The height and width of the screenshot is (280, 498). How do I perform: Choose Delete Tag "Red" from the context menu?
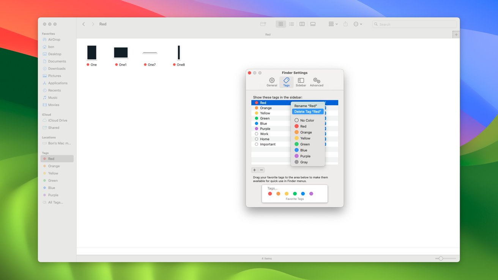click(308, 112)
